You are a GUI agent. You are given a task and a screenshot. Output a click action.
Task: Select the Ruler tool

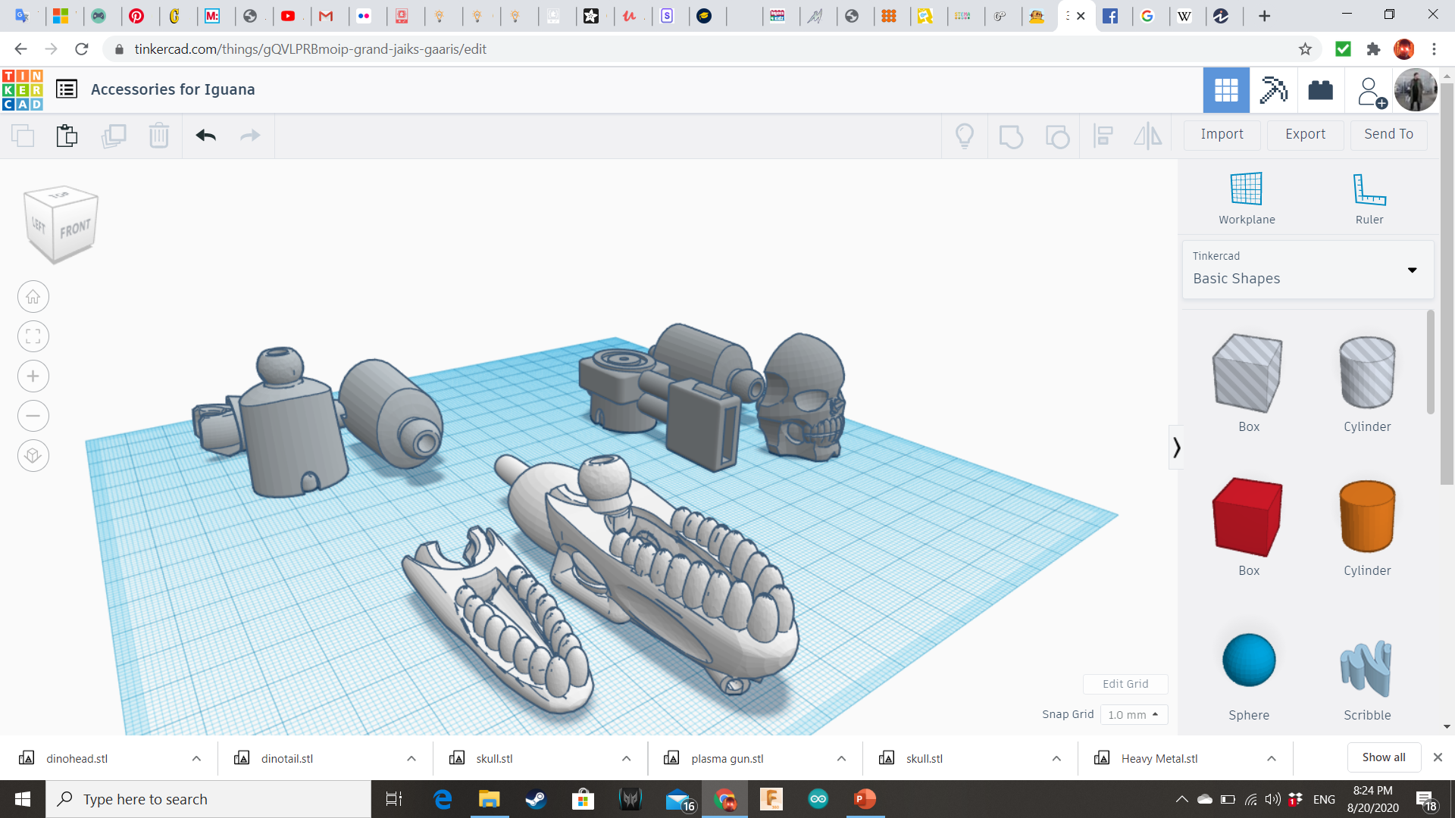(x=1369, y=189)
